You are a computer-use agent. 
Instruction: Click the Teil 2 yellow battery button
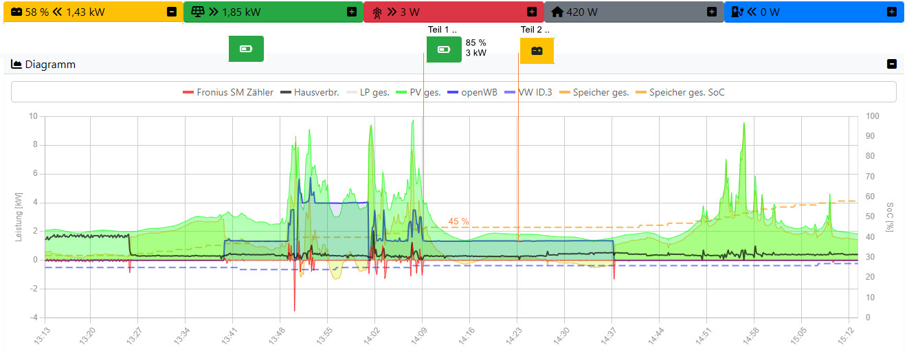pyautogui.click(x=537, y=50)
